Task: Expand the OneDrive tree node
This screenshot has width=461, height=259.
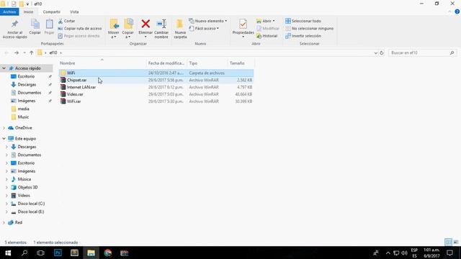Action: pos(4,128)
